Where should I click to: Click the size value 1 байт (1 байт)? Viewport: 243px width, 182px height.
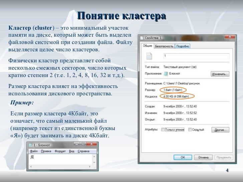click(x=173, y=90)
